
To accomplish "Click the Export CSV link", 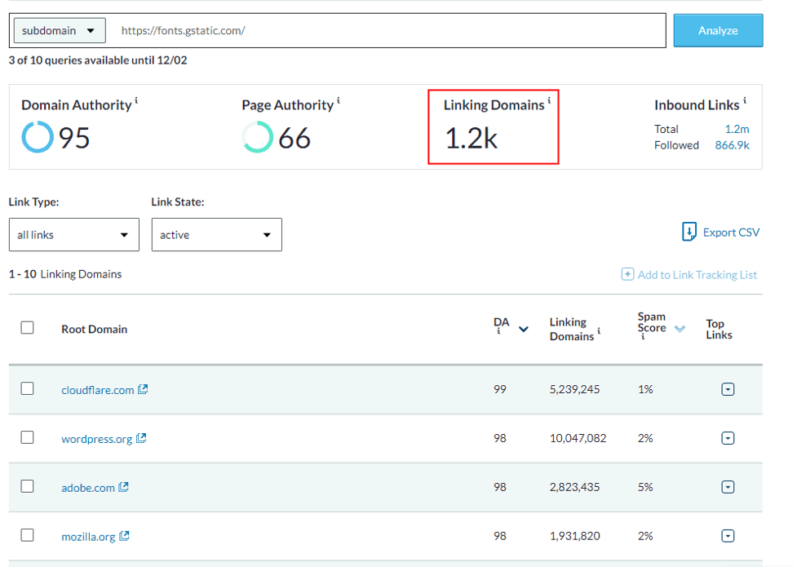I will point(731,233).
